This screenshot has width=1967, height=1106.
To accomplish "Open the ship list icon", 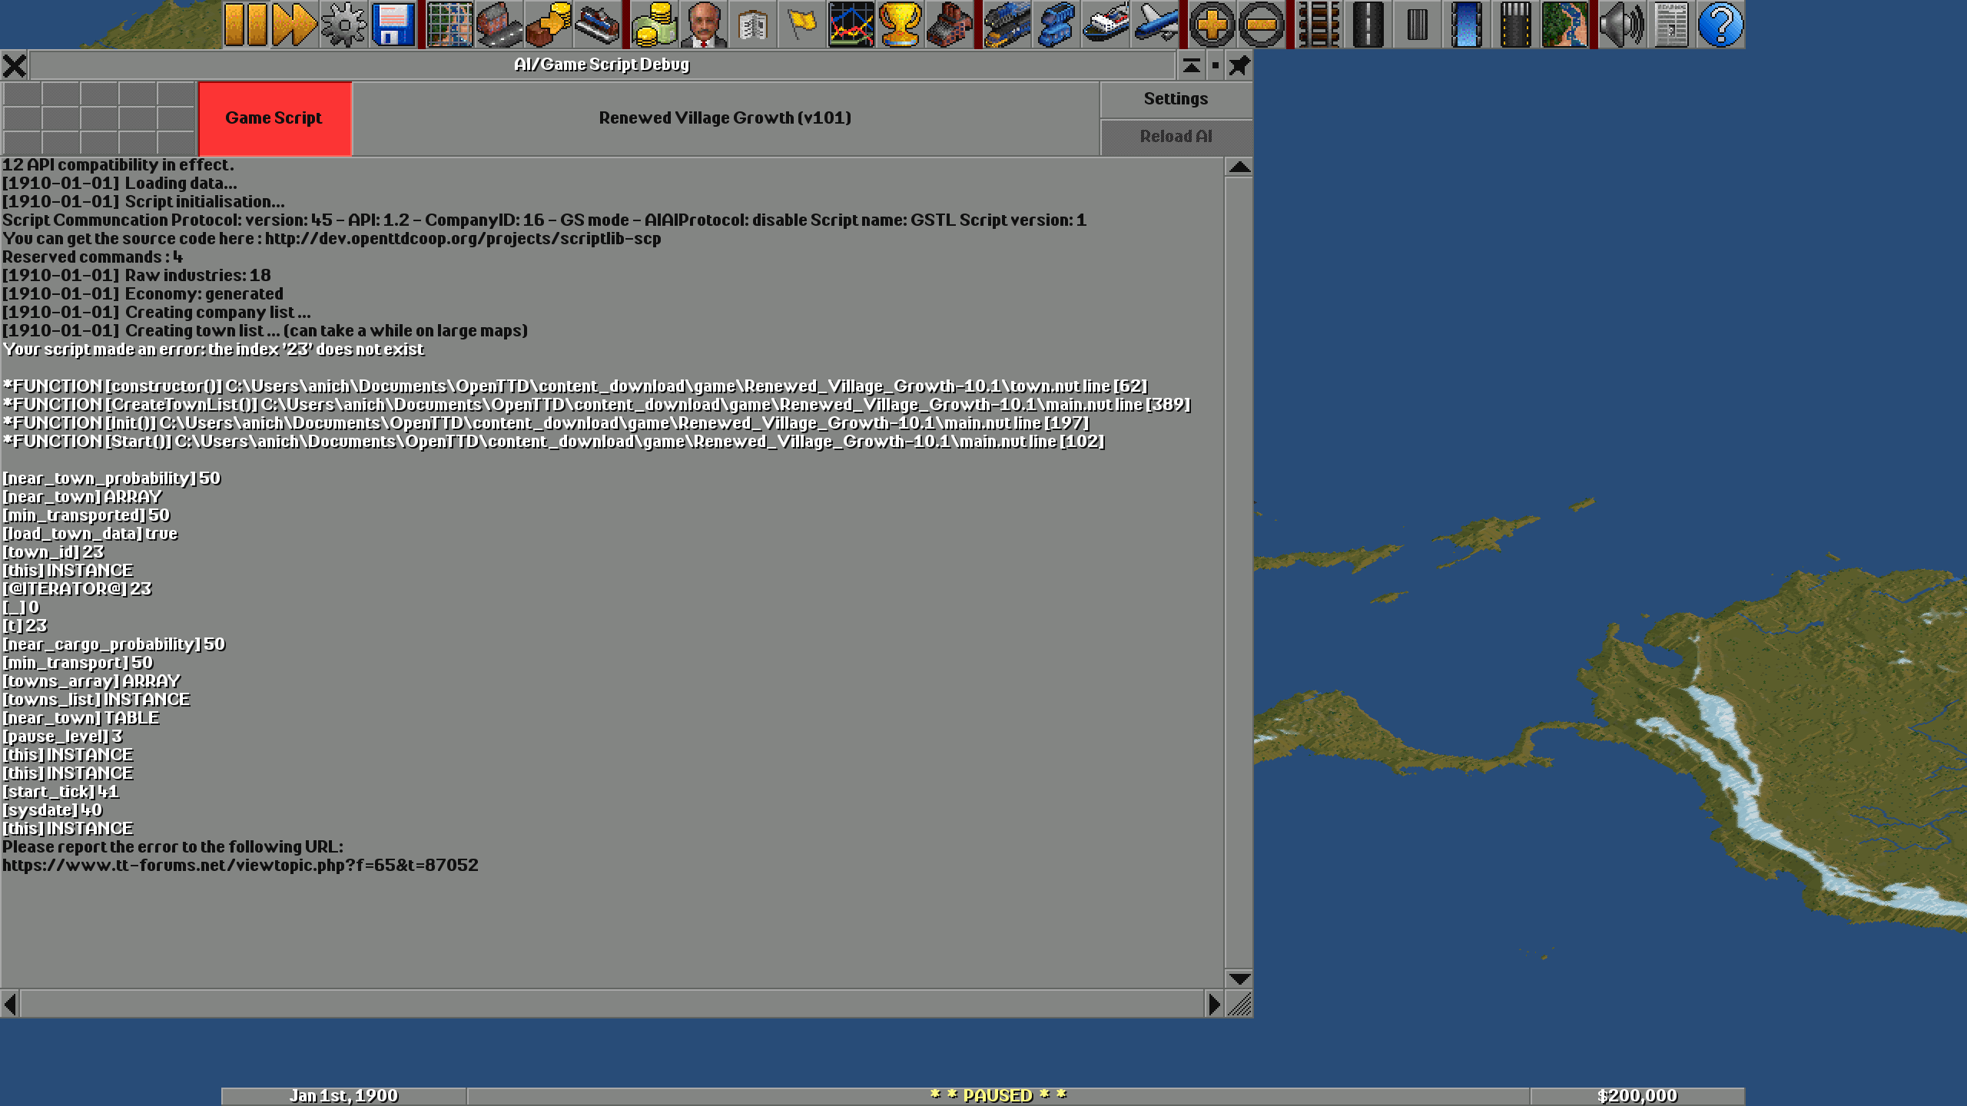I will point(1104,25).
